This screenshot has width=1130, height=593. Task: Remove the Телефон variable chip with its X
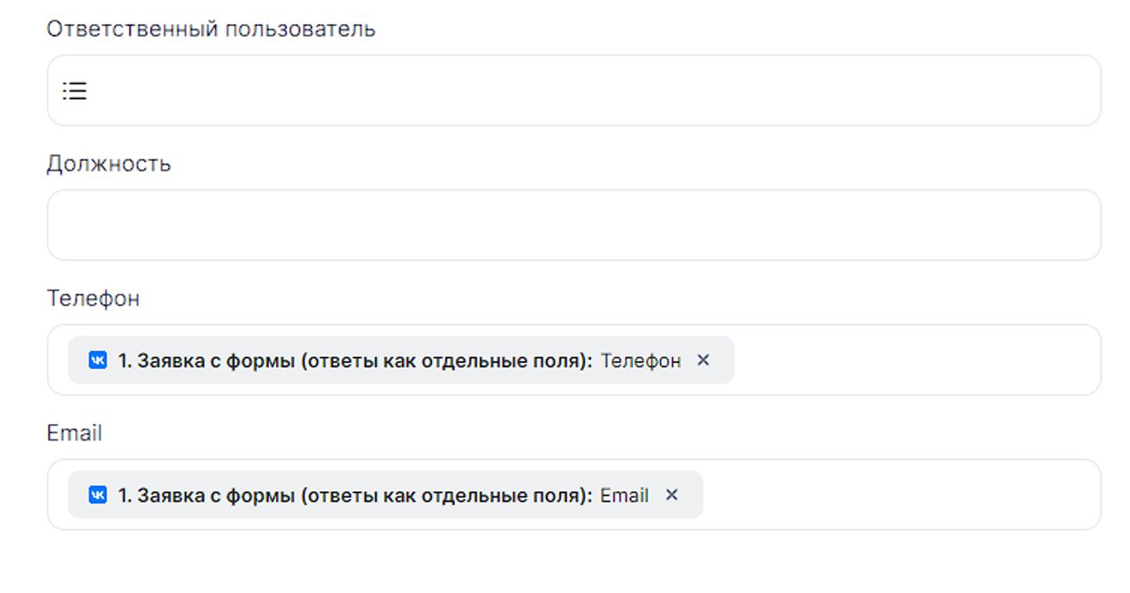(703, 360)
